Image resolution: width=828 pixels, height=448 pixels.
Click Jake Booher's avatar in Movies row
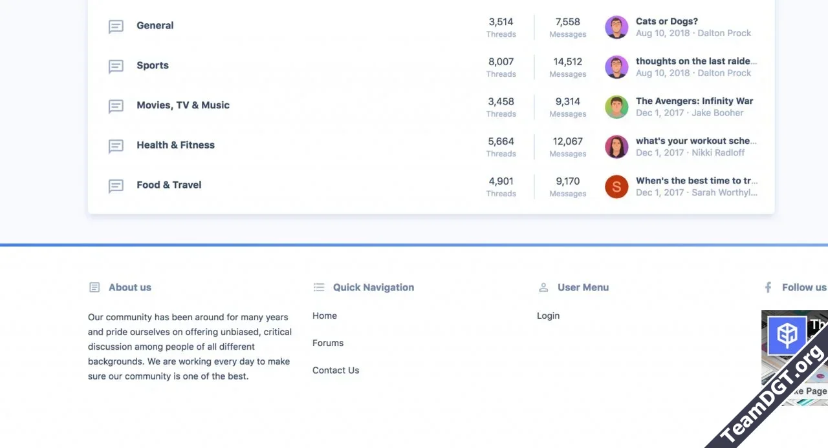pos(616,107)
